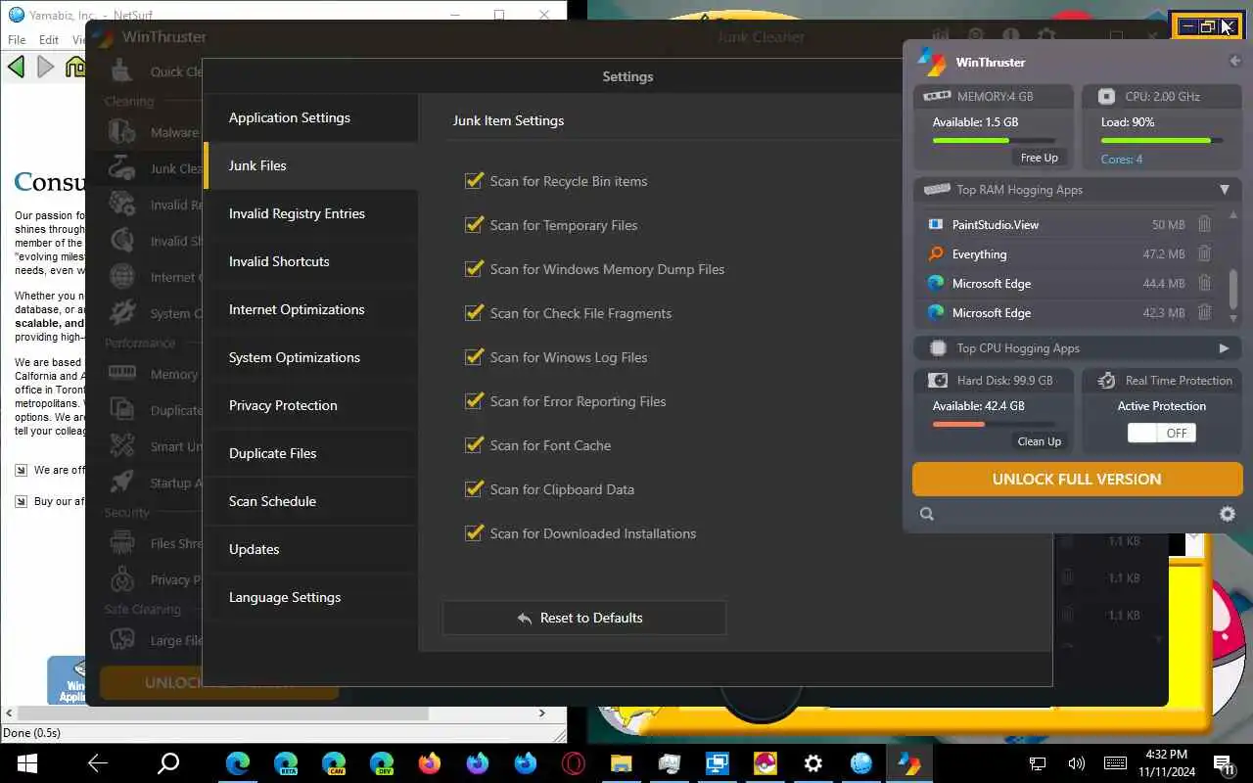
Task: Open System Optimizations settings
Action: coord(310,357)
